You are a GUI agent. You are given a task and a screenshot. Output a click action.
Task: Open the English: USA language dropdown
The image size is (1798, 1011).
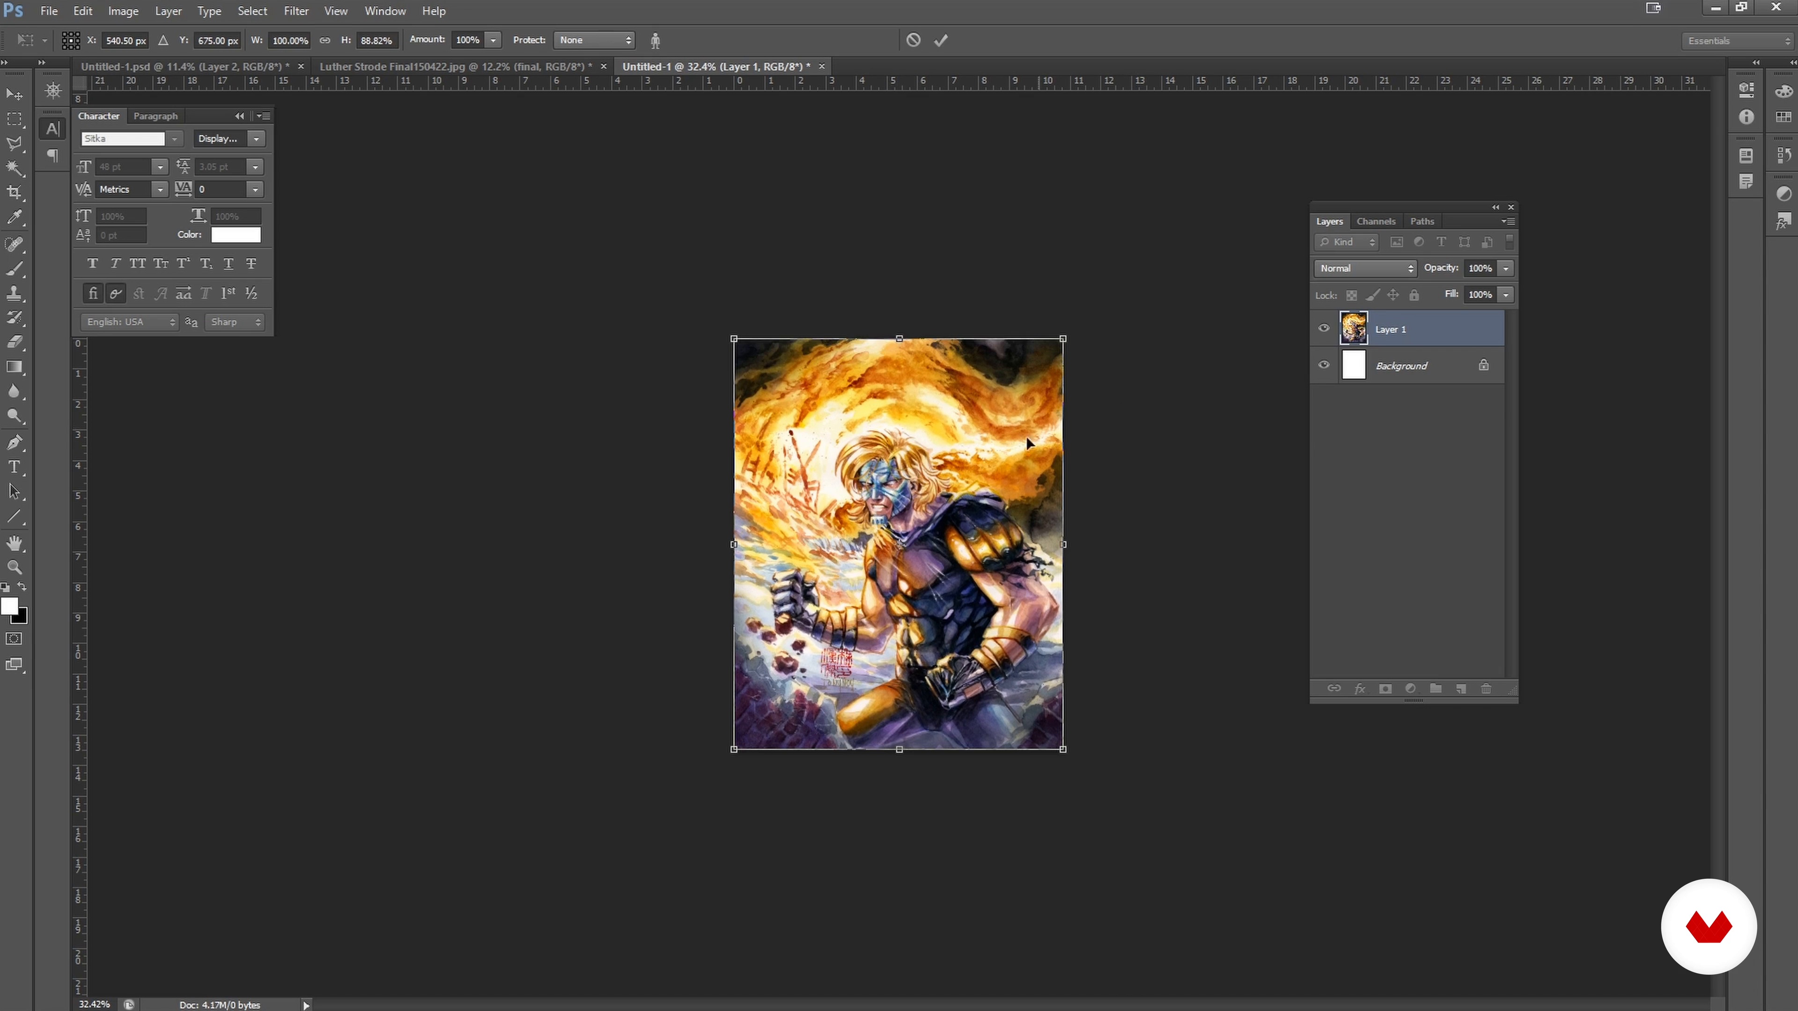130,322
